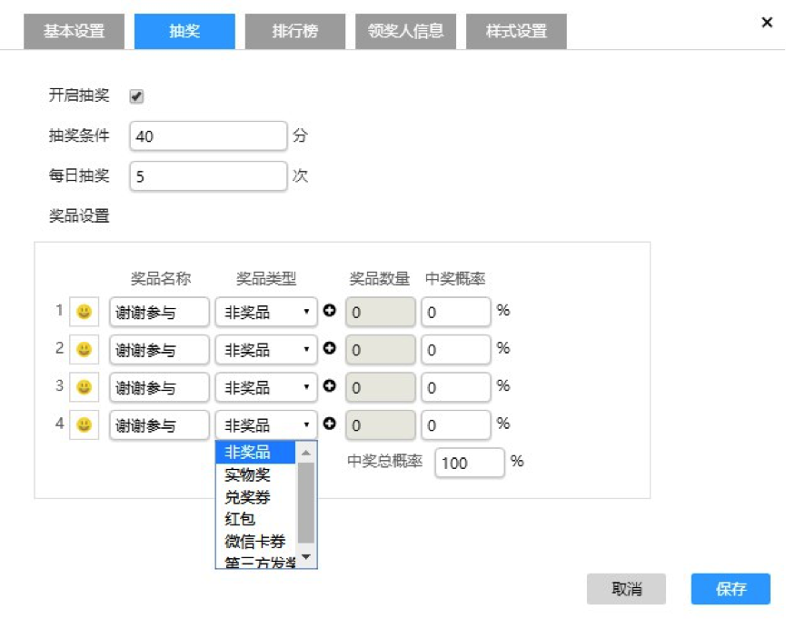Switch to the 抽奖 tab
The width and height of the screenshot is (786, 619).
184,31
